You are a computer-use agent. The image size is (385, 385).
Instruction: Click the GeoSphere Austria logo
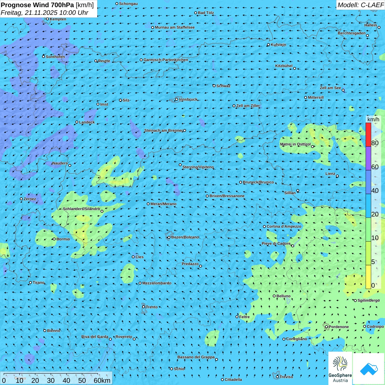340,369
